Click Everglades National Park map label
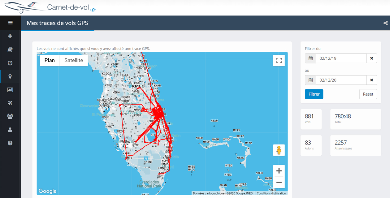This screenshot has width=390, height=198. pyautogui.click(x=149, y=184)
